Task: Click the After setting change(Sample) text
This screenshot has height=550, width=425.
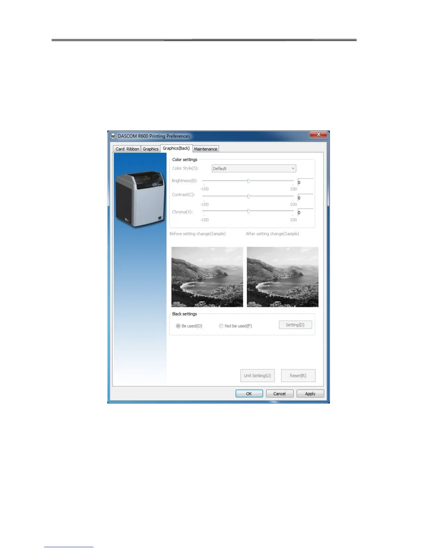Action: click(x=273, y=234)
